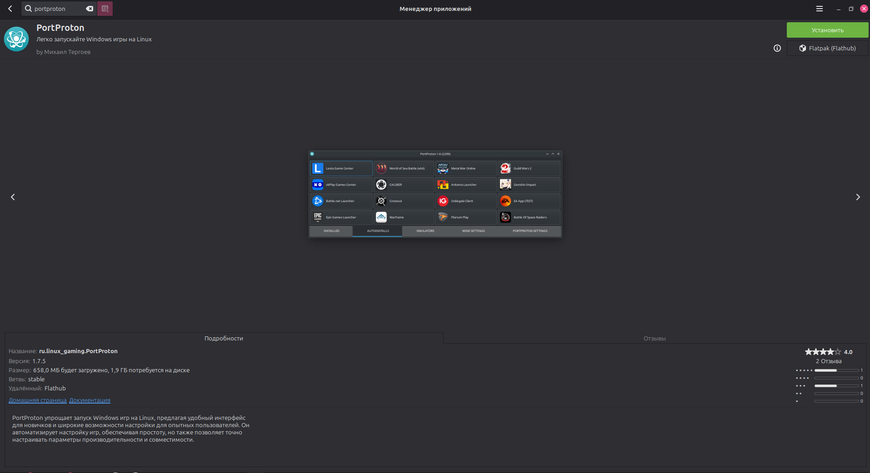Click the two-star rating bar
The width and height of the screenshot is (870, 473).
[x=836, y=394]
